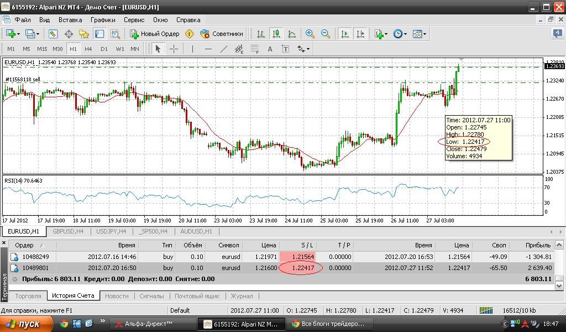Screen dimensions: 566x332
Task: Open the GBPUSD,H4 chart tab
Action: coord(68,231)
